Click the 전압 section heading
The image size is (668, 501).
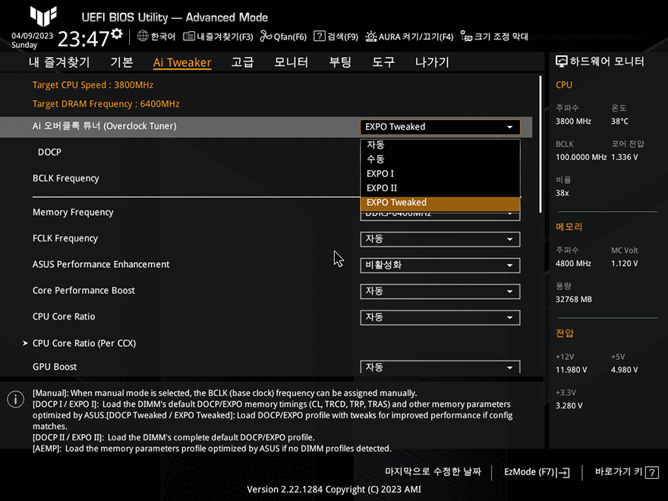pyautogui.click(x=565, y=333)
